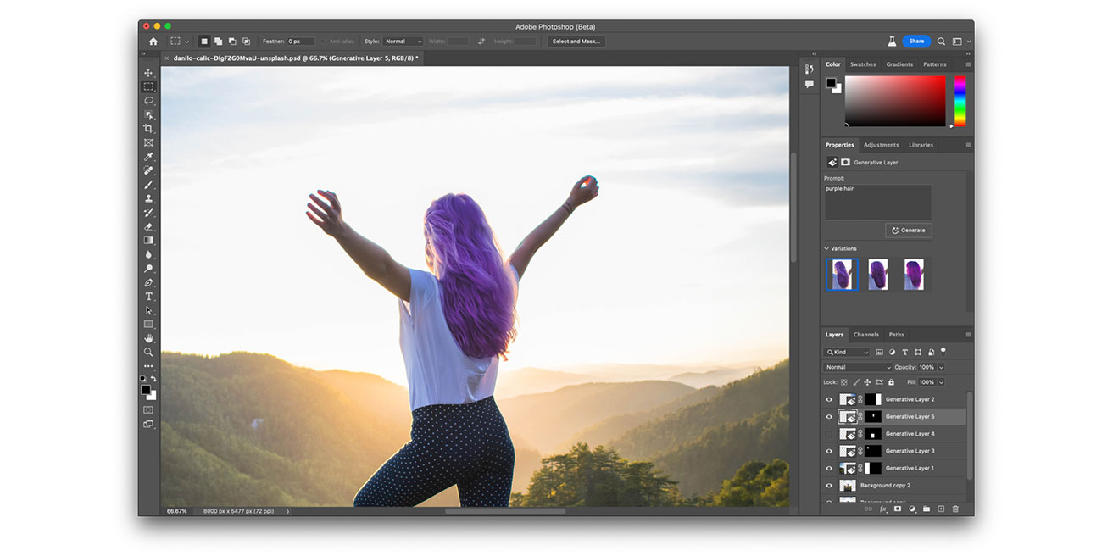Select the Lasso tool
Screen dimensions: 1113x556
(x=148, y=100)
